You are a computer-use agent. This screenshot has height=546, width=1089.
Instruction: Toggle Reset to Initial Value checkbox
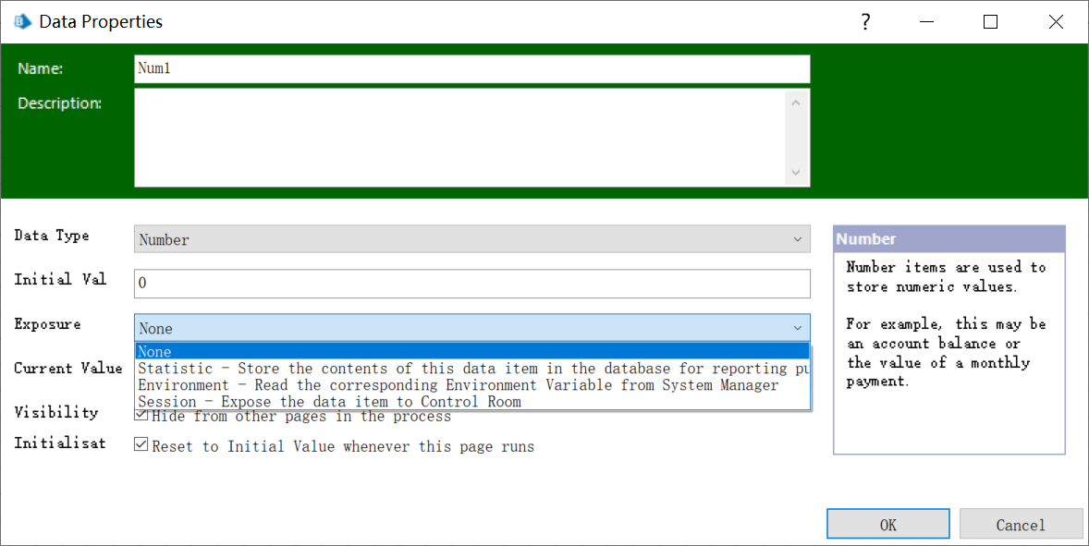point(141,444)
